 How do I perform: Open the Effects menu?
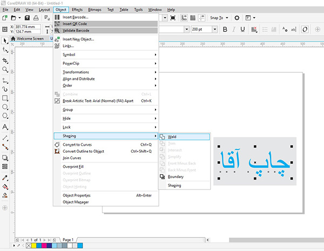pos(77,10)
